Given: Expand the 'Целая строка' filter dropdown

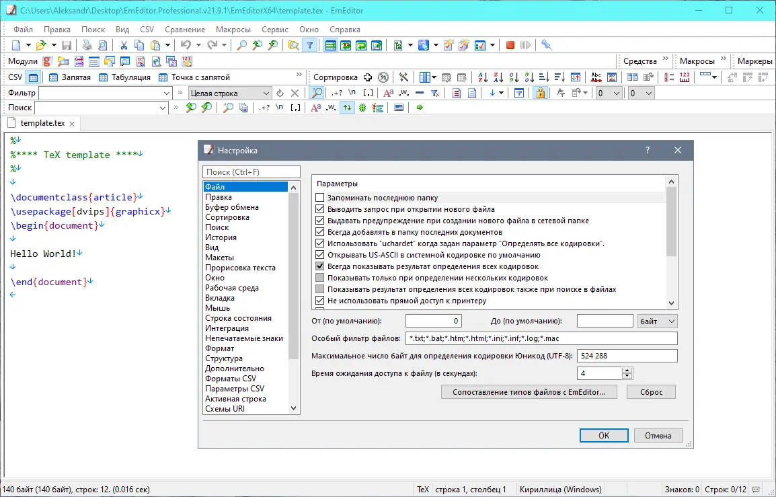Looking at the screenshot, I should [266, 93].
